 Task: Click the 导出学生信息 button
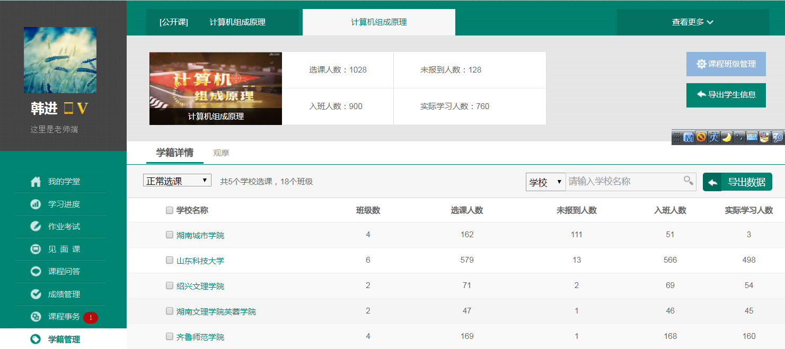(726, 95)
